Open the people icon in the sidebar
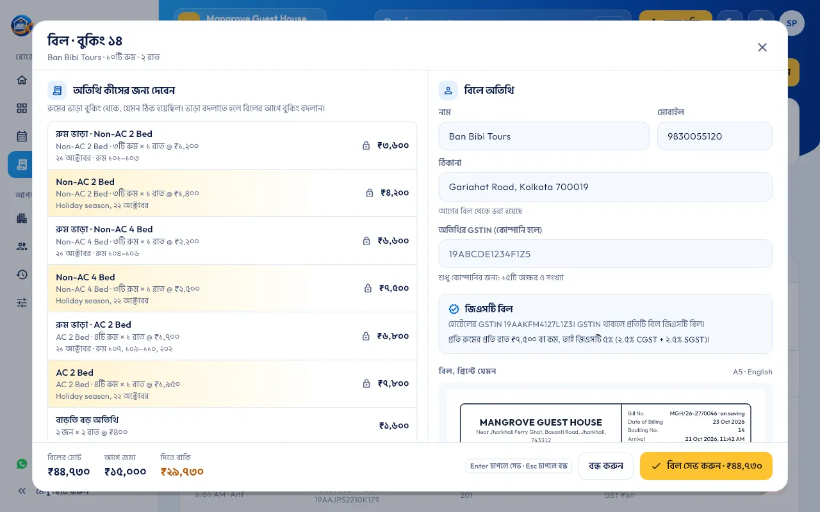Viewport: 820px width, 512px height. click(x=22, y=246)
